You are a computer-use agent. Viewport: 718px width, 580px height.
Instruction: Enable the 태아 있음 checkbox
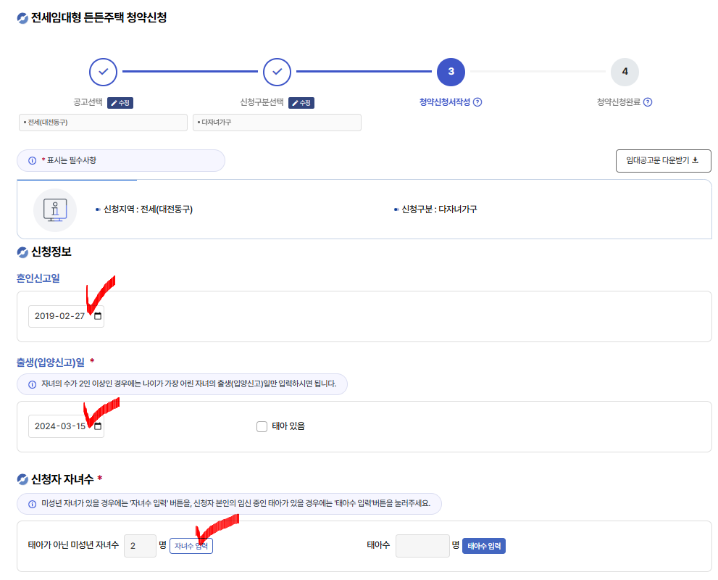pyautogui.click(x=262, y=426)
